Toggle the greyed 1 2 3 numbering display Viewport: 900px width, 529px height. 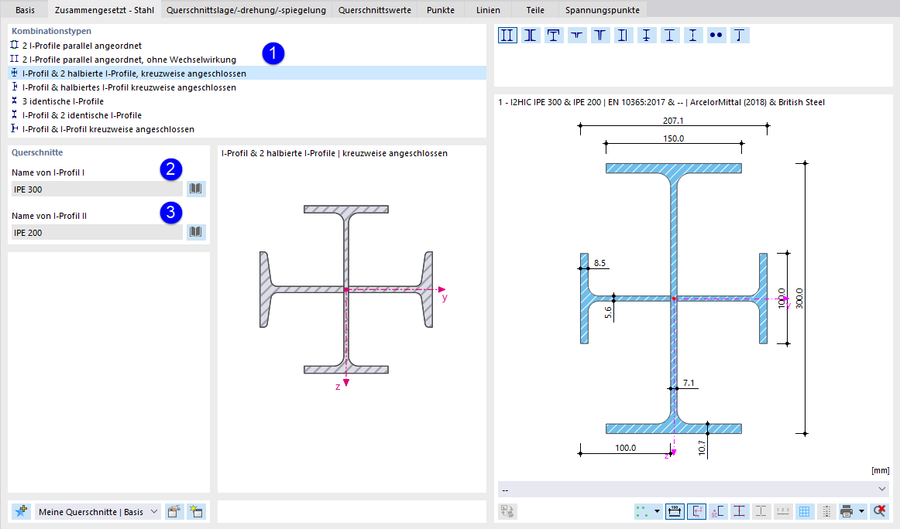(783, 511)
